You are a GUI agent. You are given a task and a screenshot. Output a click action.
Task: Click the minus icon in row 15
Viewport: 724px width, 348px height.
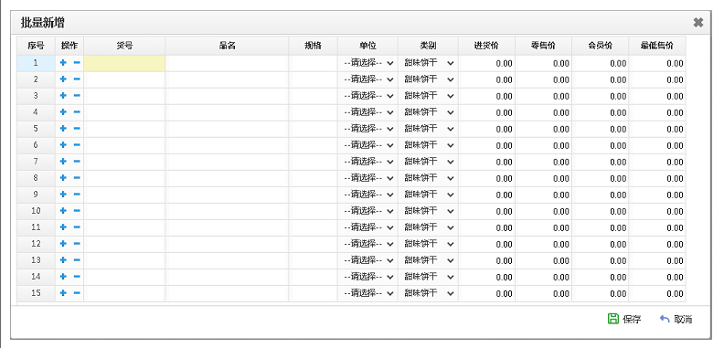[77, 293]
